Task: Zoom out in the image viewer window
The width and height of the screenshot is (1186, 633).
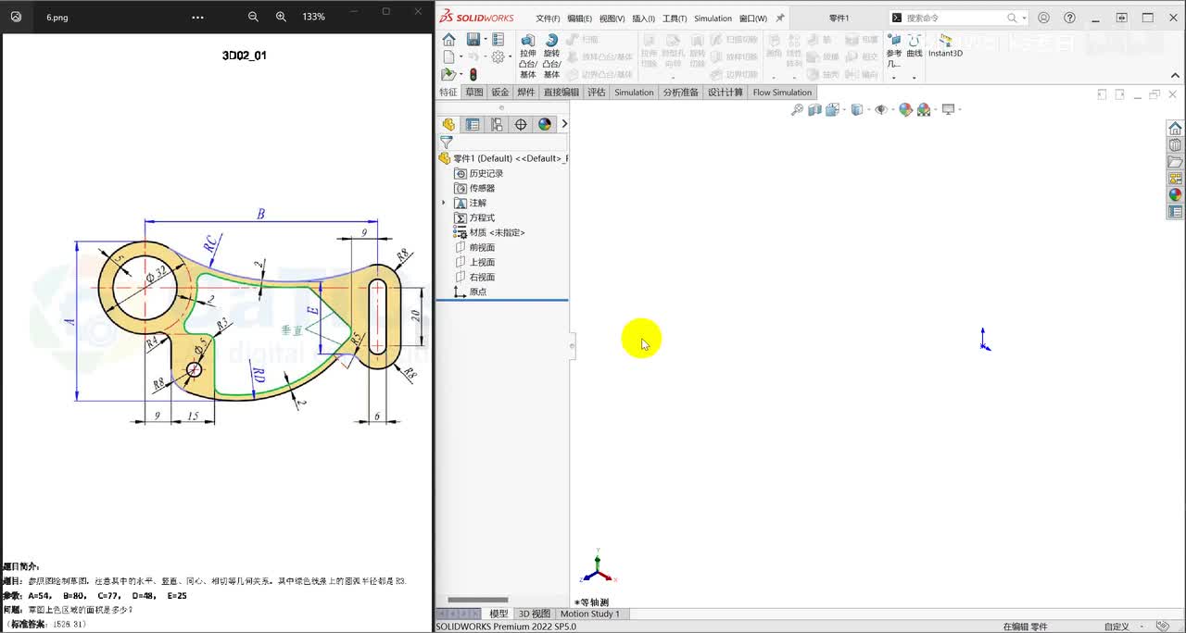Action: pyautogui.click(x=253, y=17)
